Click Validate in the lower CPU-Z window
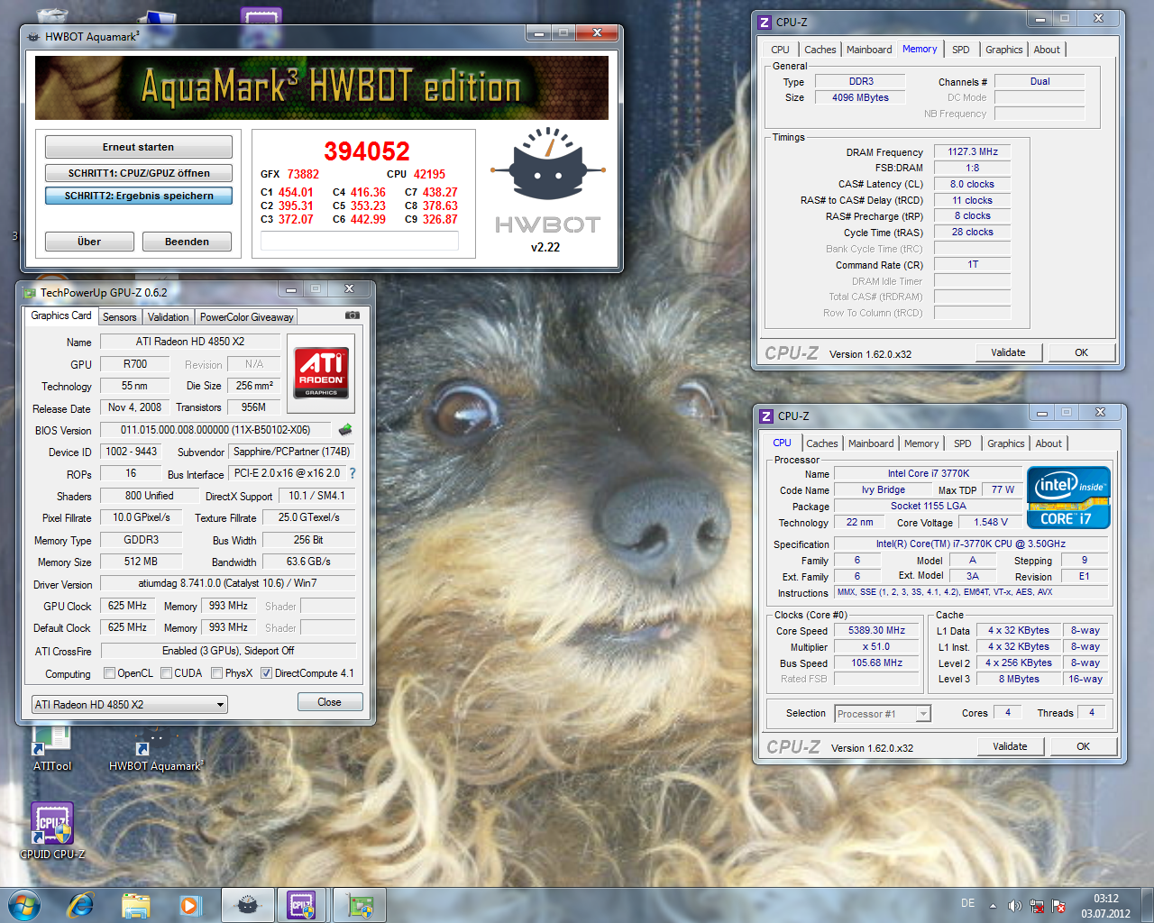The width and height of the screenshot is (1154, 923). pyautogui.click(x=1010, y=746)
